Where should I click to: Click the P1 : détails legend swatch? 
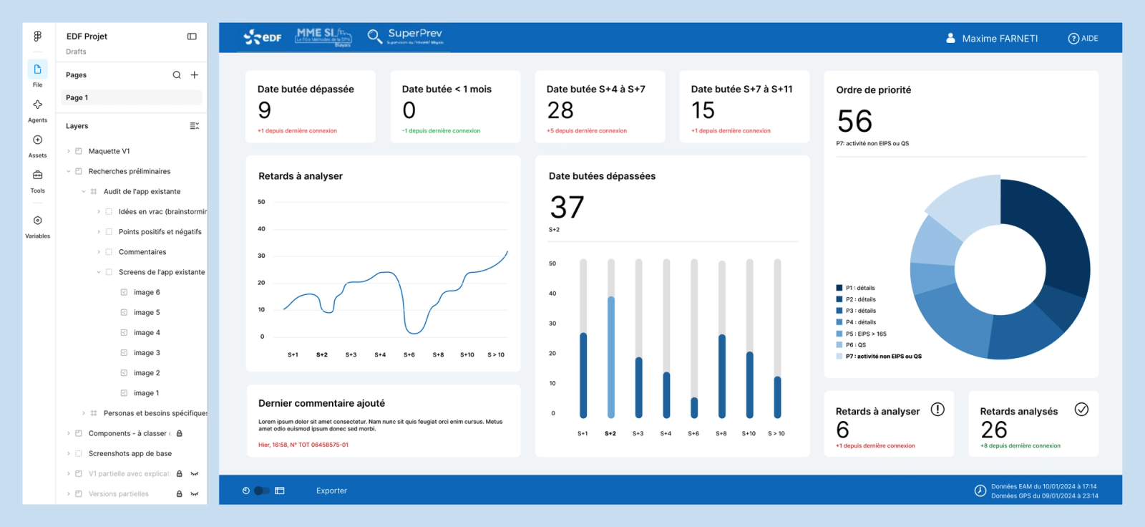point(839,288)
